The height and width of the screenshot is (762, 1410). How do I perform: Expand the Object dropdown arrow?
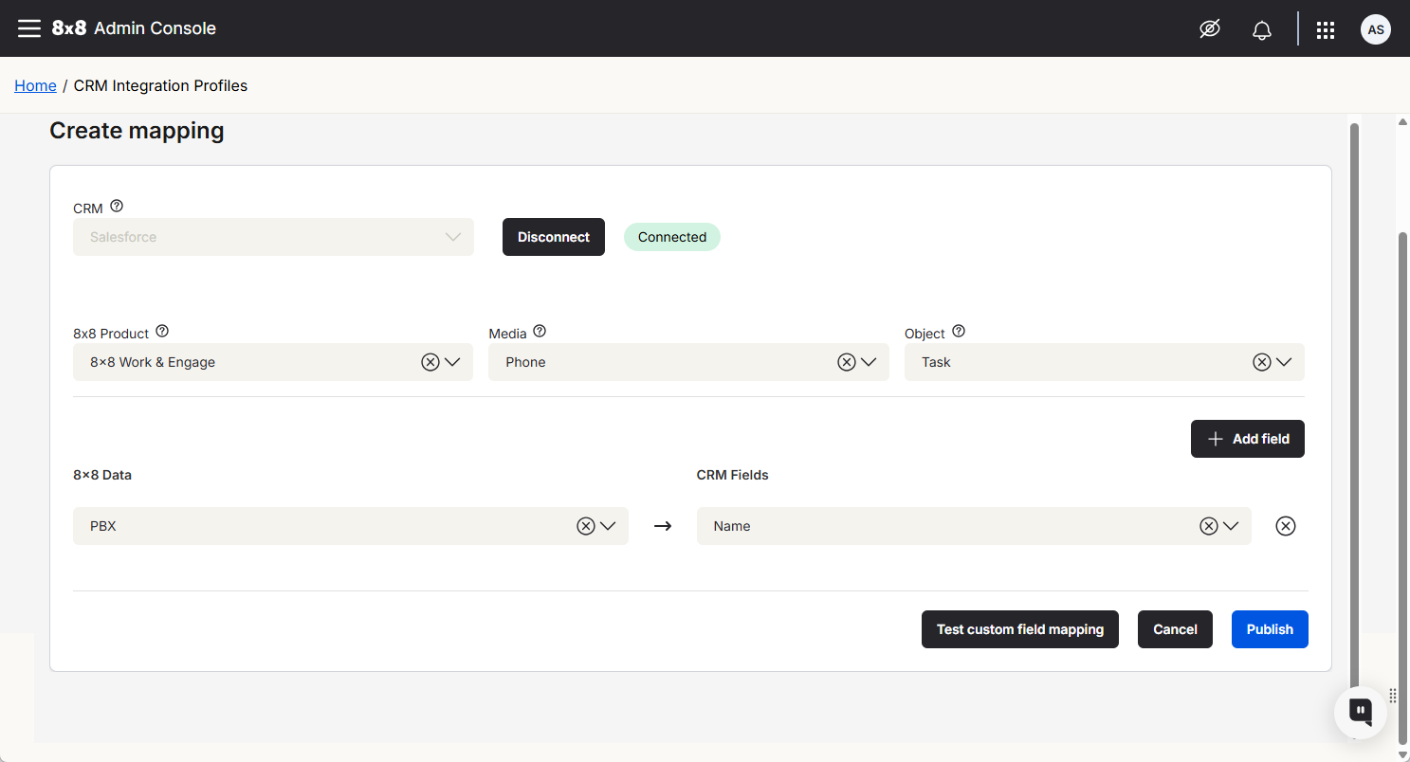1284,362
